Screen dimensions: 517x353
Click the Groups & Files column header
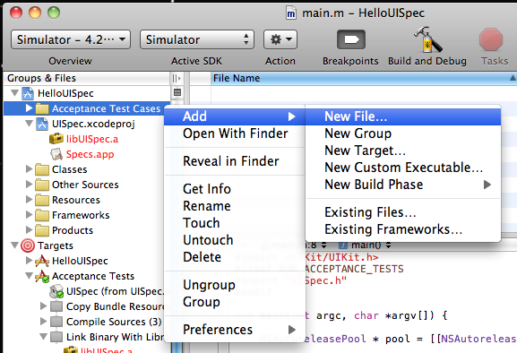click(87, 79)
